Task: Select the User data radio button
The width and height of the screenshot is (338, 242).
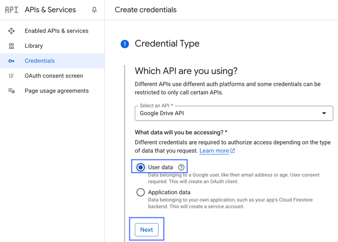Action: click(x=141, y=167)
